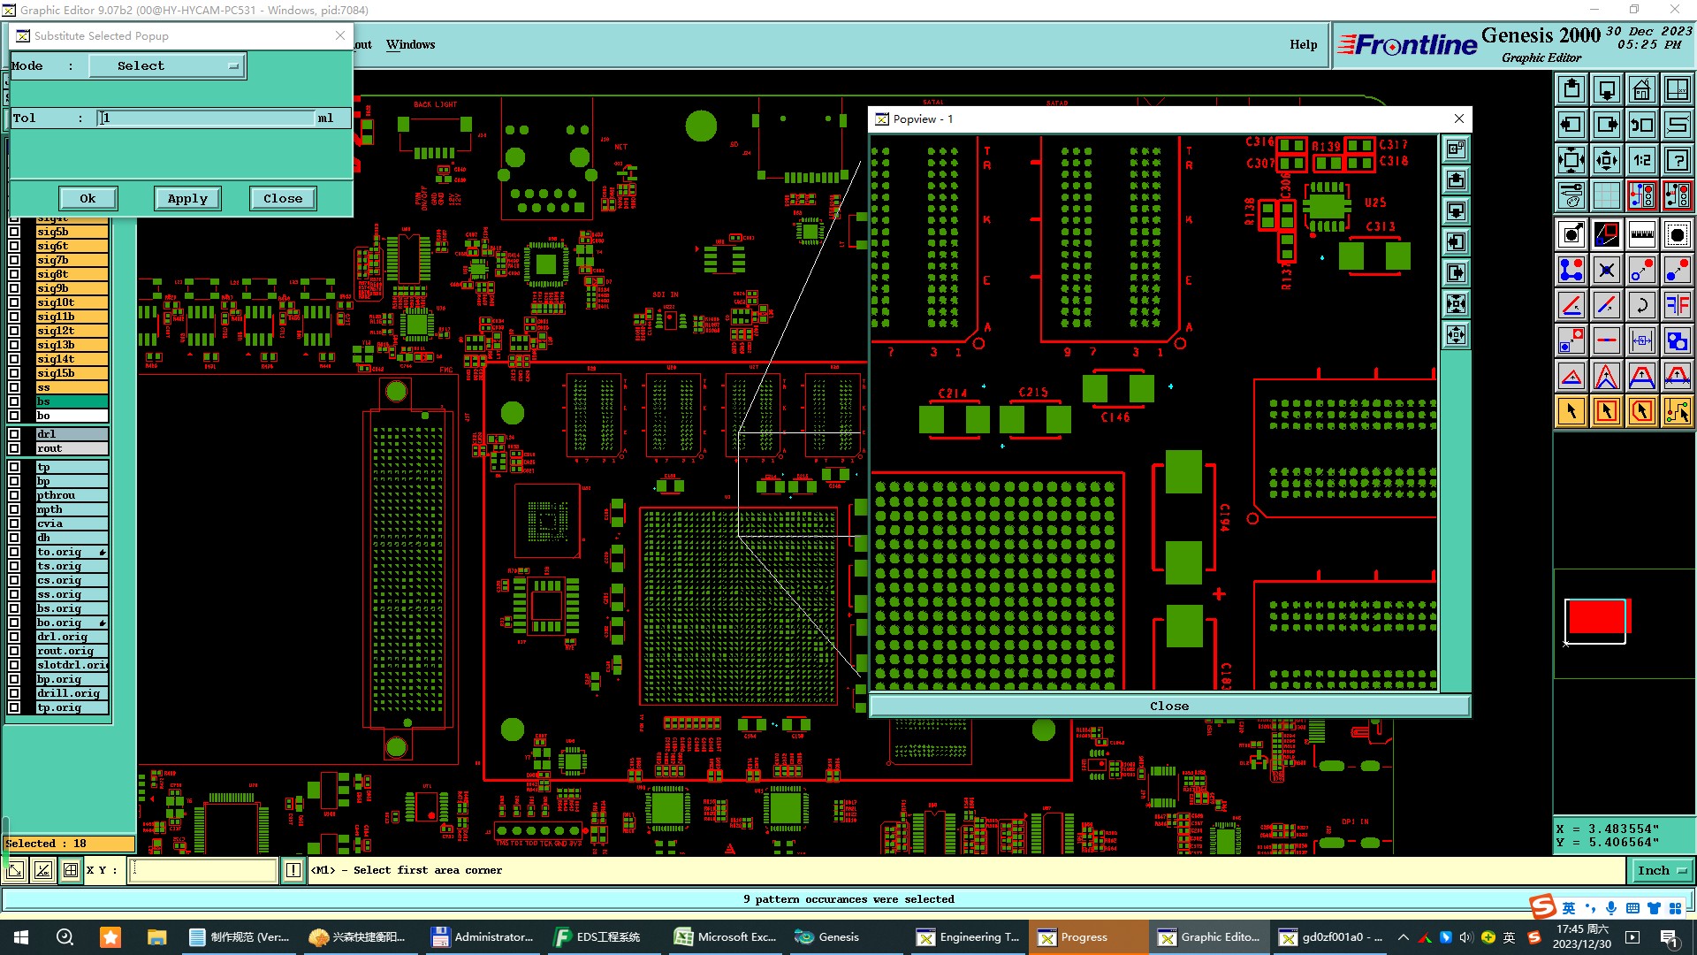Click the Pan Down arrow icon
The width and height of the screenshot is (1697, 955).
[1607, 89]
